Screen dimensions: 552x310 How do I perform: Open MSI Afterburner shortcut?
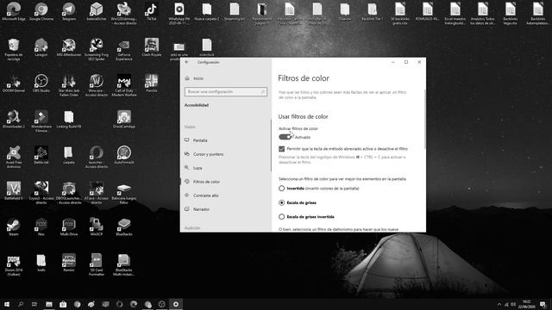point(69,47)
